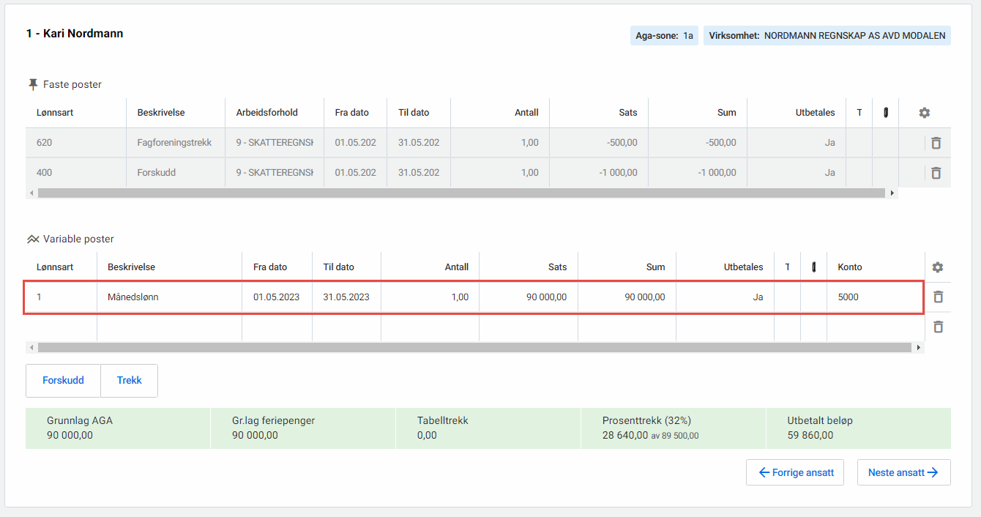The image size is (981, 517).
Task: Sort by Lønnsart header in Variable poster
Action: 56,267
